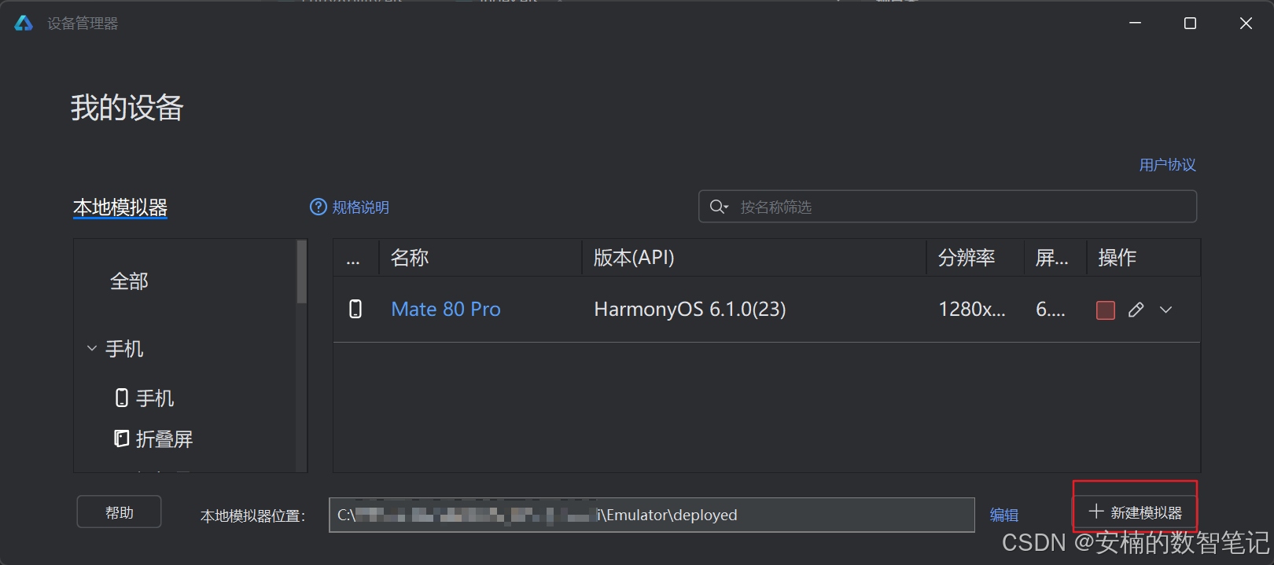Viewport: 1274px width, 565px height.
Task: Maximize the 设备管理器 window
Action: [1190, 23]
